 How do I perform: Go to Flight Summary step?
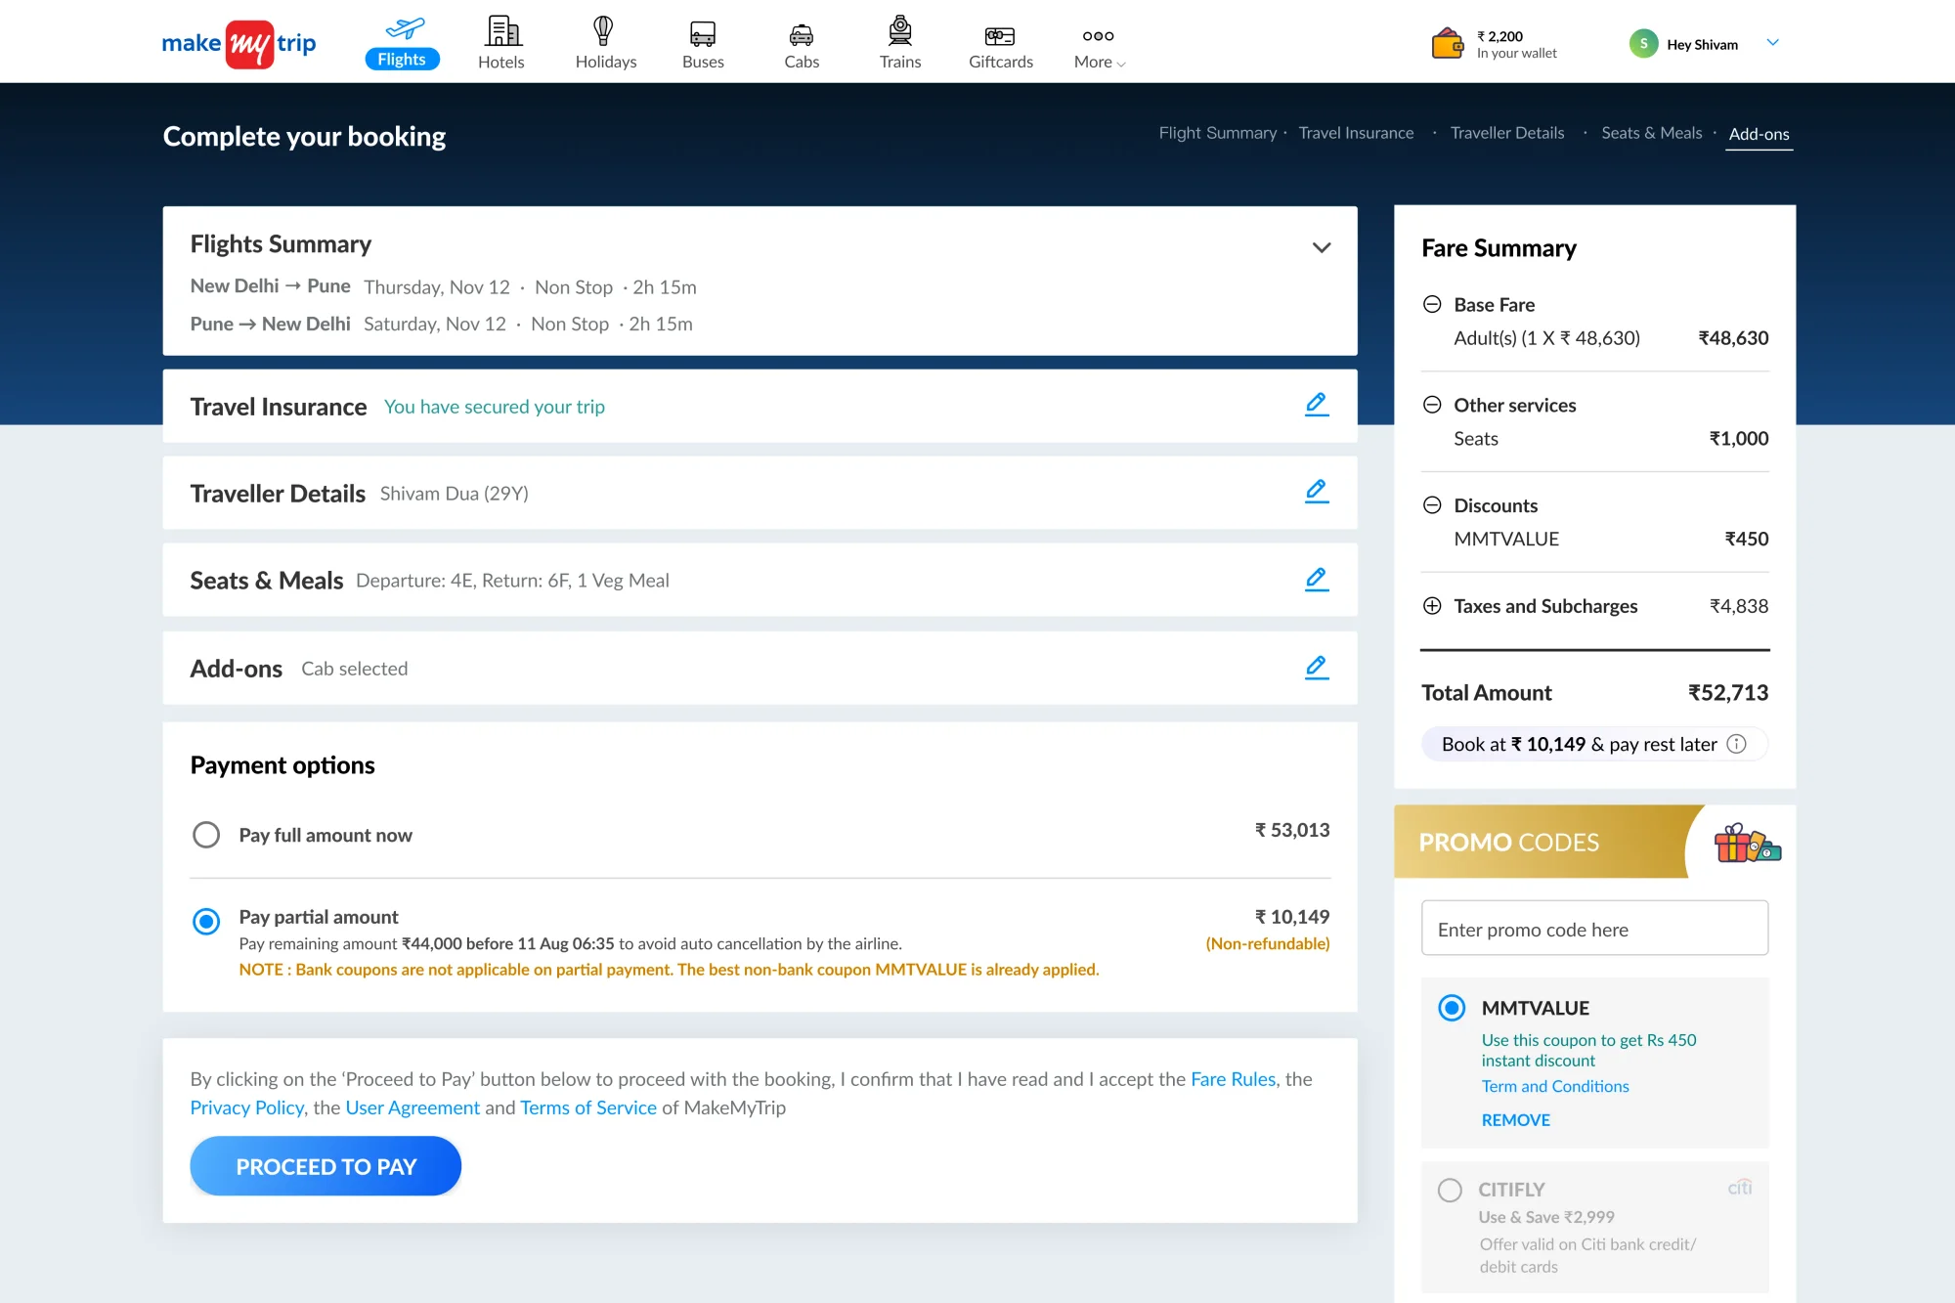click(x=1218, y=133)
